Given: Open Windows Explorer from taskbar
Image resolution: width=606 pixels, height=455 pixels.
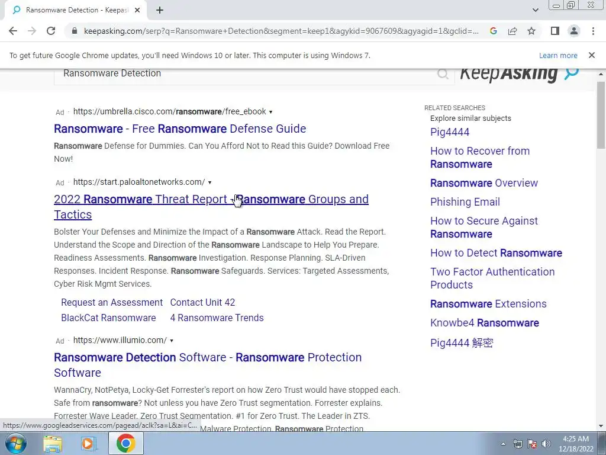Looking at the screenshot, I should (x=53, y=443).
